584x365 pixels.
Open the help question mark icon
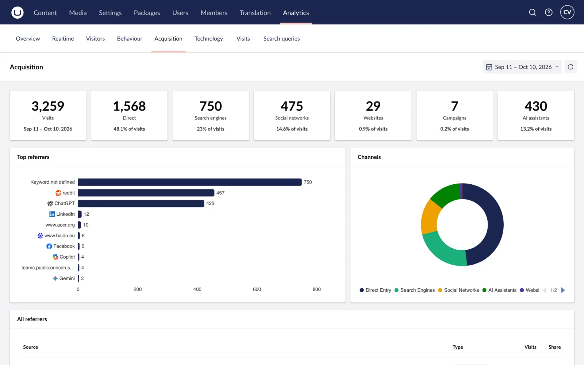[549, 12]
